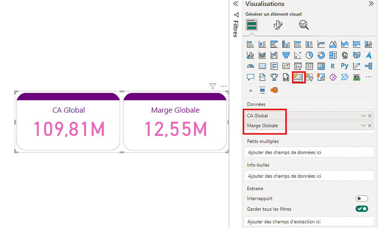The height and width of the screenshot is (228, 378).
Task: Open more visuals ellipsis in gallery
Action: click(368, 77)
